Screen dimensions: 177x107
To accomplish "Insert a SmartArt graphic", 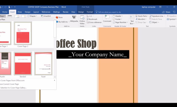I will coord(46,16).
